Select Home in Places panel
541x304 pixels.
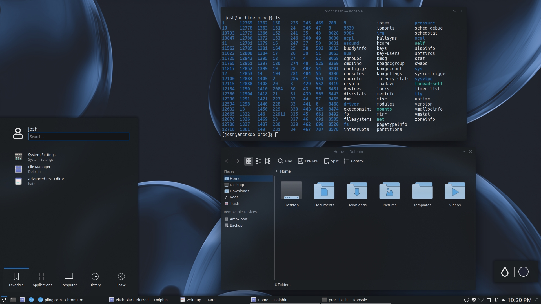pos(248,178)
